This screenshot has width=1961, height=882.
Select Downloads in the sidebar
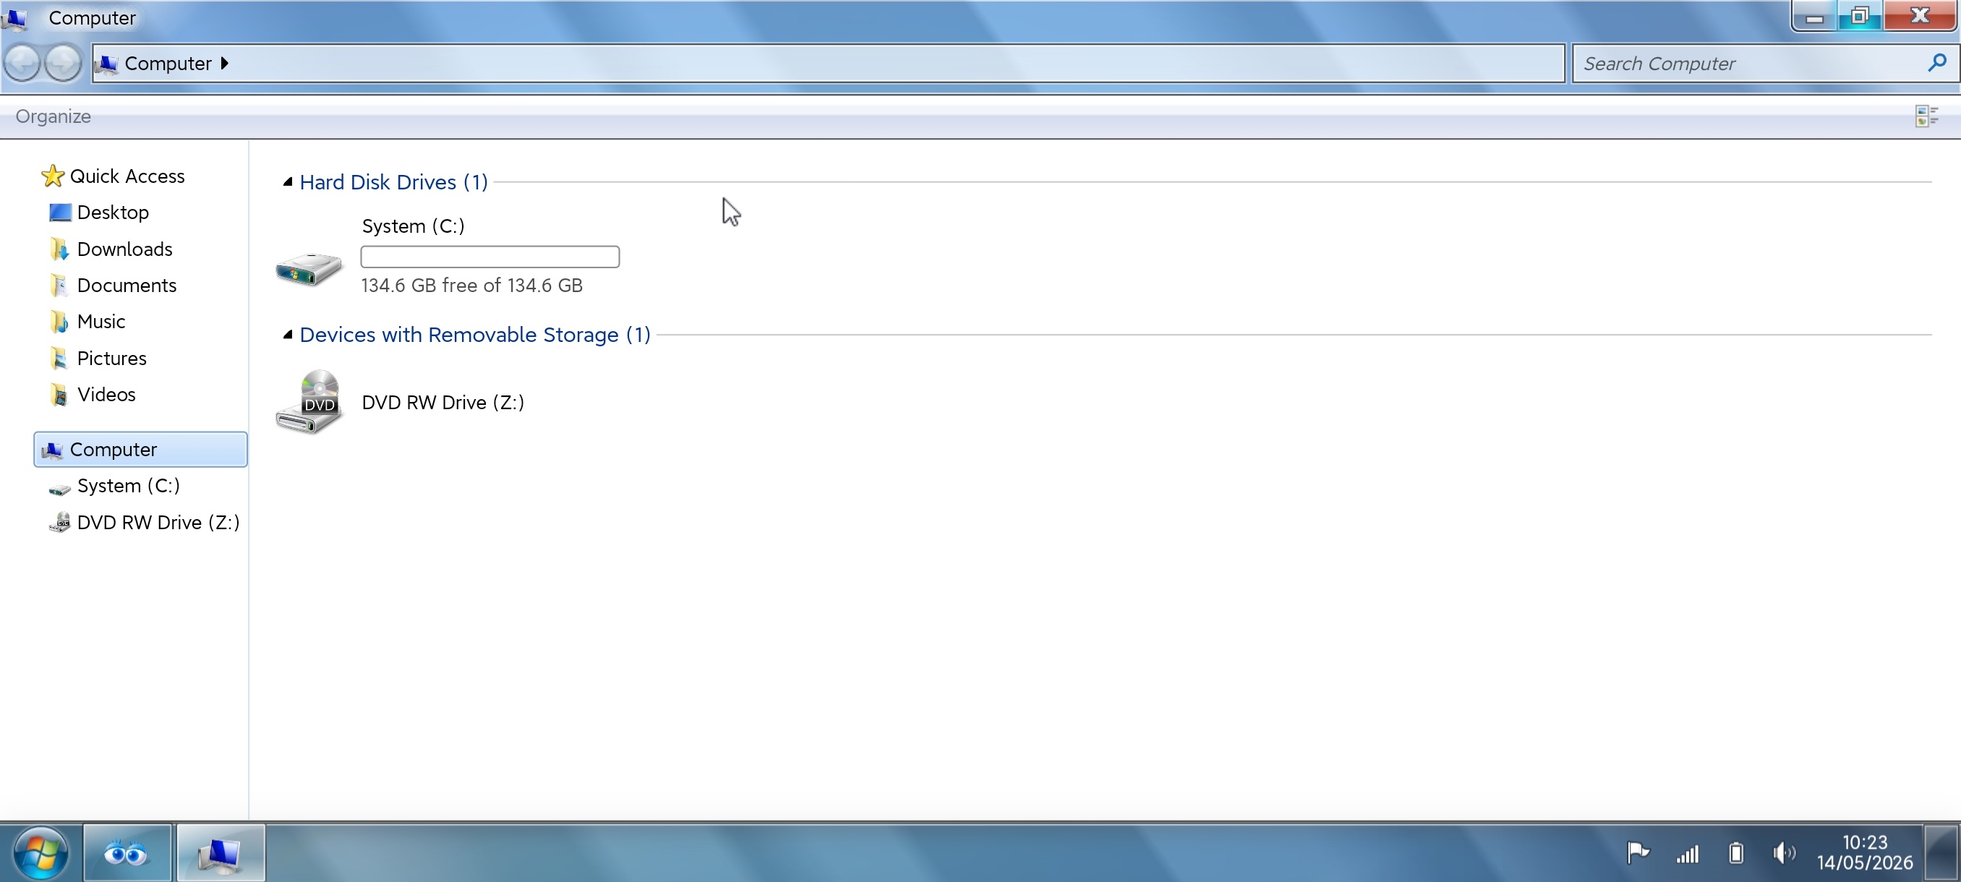tap(124, 249)
